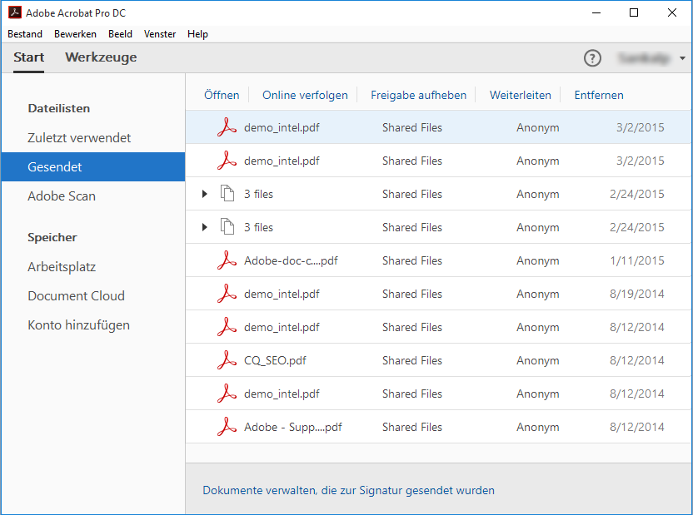Select Document Cloud in the sidebar
693x515 pixels.
[76, 295]
